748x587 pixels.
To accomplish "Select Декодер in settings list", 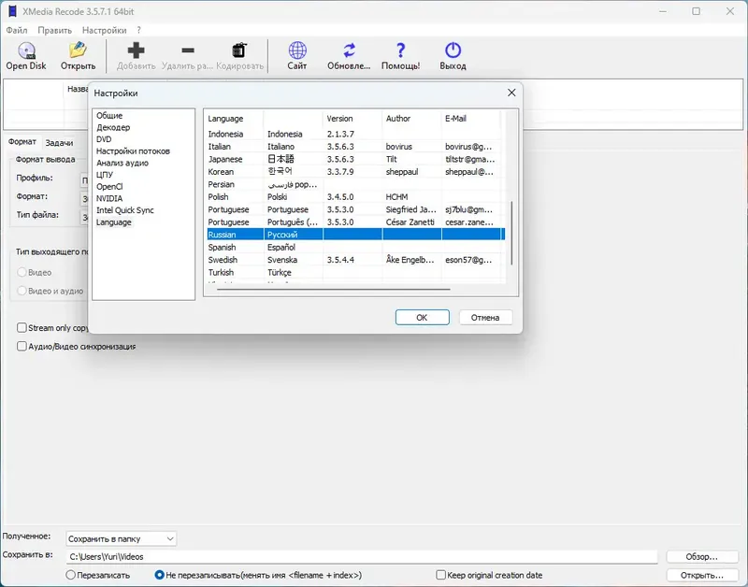I will (113, 127).
